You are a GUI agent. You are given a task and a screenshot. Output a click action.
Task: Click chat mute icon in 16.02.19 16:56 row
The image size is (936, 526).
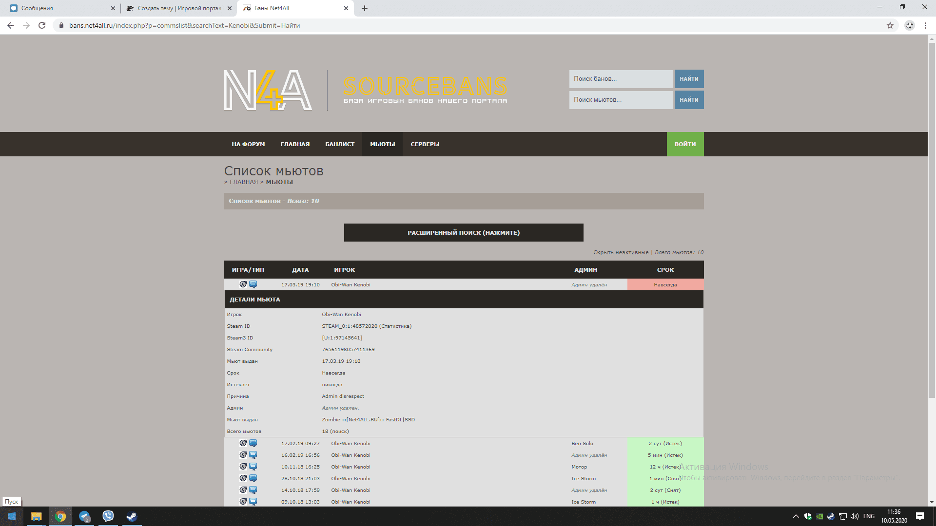pyautogui.click(x=253, y=455)
